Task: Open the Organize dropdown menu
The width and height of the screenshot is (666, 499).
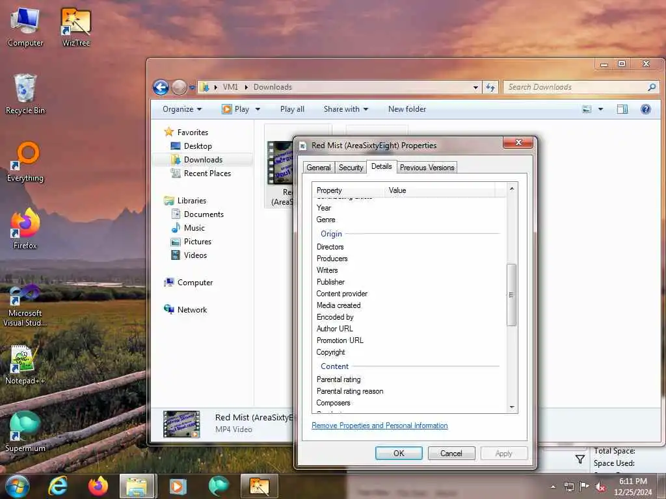Action: tap(182, 109)
